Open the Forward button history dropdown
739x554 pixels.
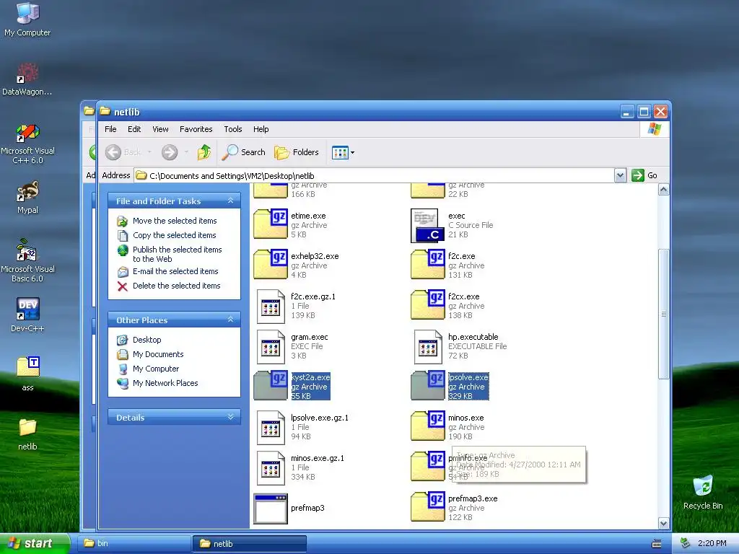pyautogui.click(x=186, y=152)
